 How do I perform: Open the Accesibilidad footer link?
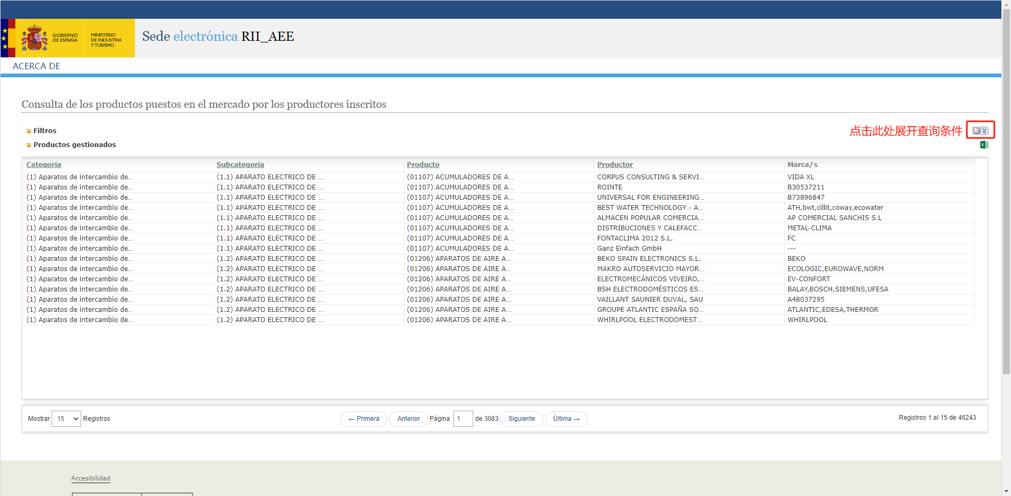coord(90,478)
